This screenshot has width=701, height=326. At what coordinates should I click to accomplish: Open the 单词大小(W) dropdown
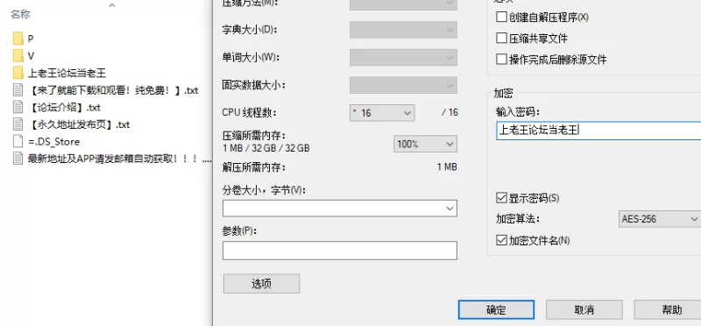point(403,57)
